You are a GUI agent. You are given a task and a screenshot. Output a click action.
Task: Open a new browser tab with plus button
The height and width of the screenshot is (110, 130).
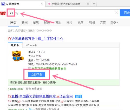point(94,4)
